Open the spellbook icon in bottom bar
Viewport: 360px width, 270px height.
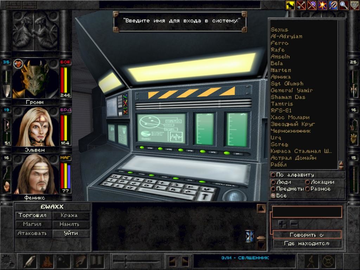(97, 261)
